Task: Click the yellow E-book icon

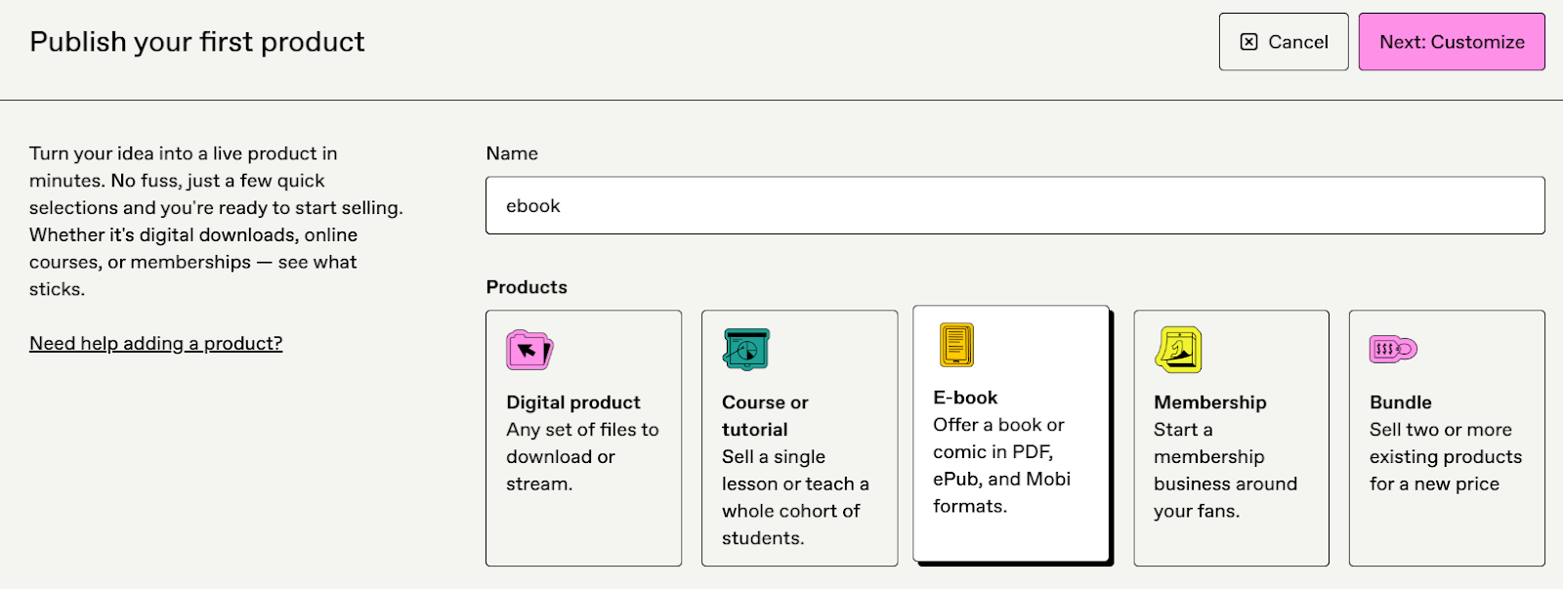Action: point(955,344)
